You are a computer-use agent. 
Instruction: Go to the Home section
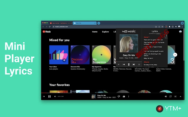point(95,32)
